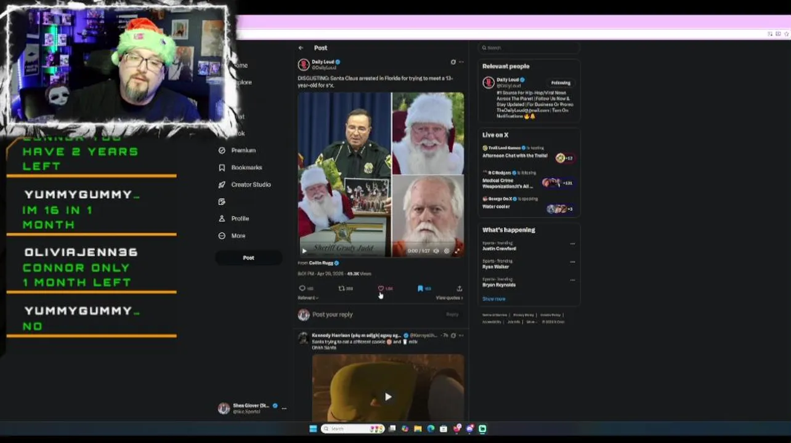Open three-dot menu beside Shea Glover account
The width and height of the screenshot is (791, 443).
[284, 408]
